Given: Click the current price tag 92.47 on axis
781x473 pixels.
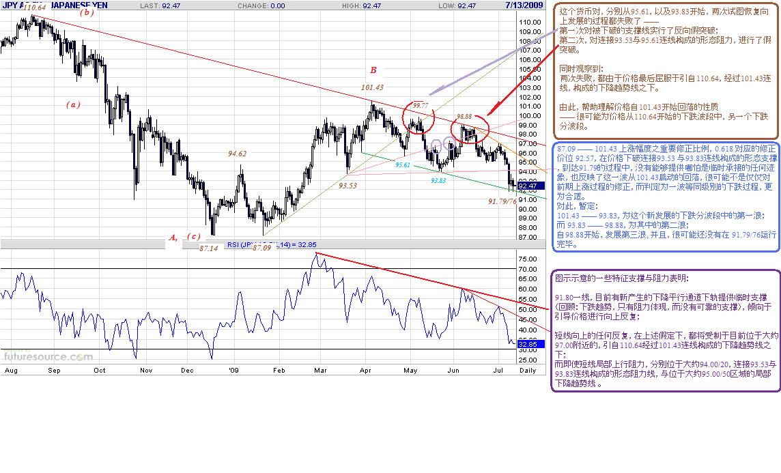Looking at the screenshot, I should 530,186.
